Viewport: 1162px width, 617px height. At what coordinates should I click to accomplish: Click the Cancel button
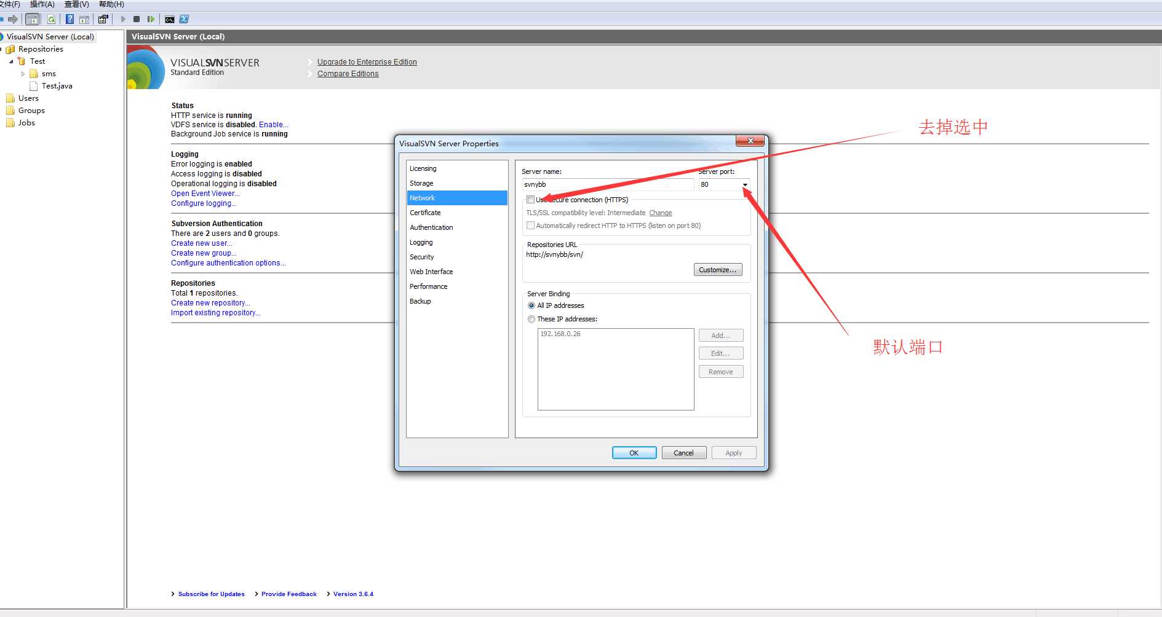[683, 453]
